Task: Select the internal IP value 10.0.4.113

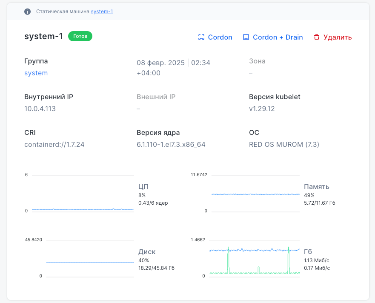Action: coord(40,109)
